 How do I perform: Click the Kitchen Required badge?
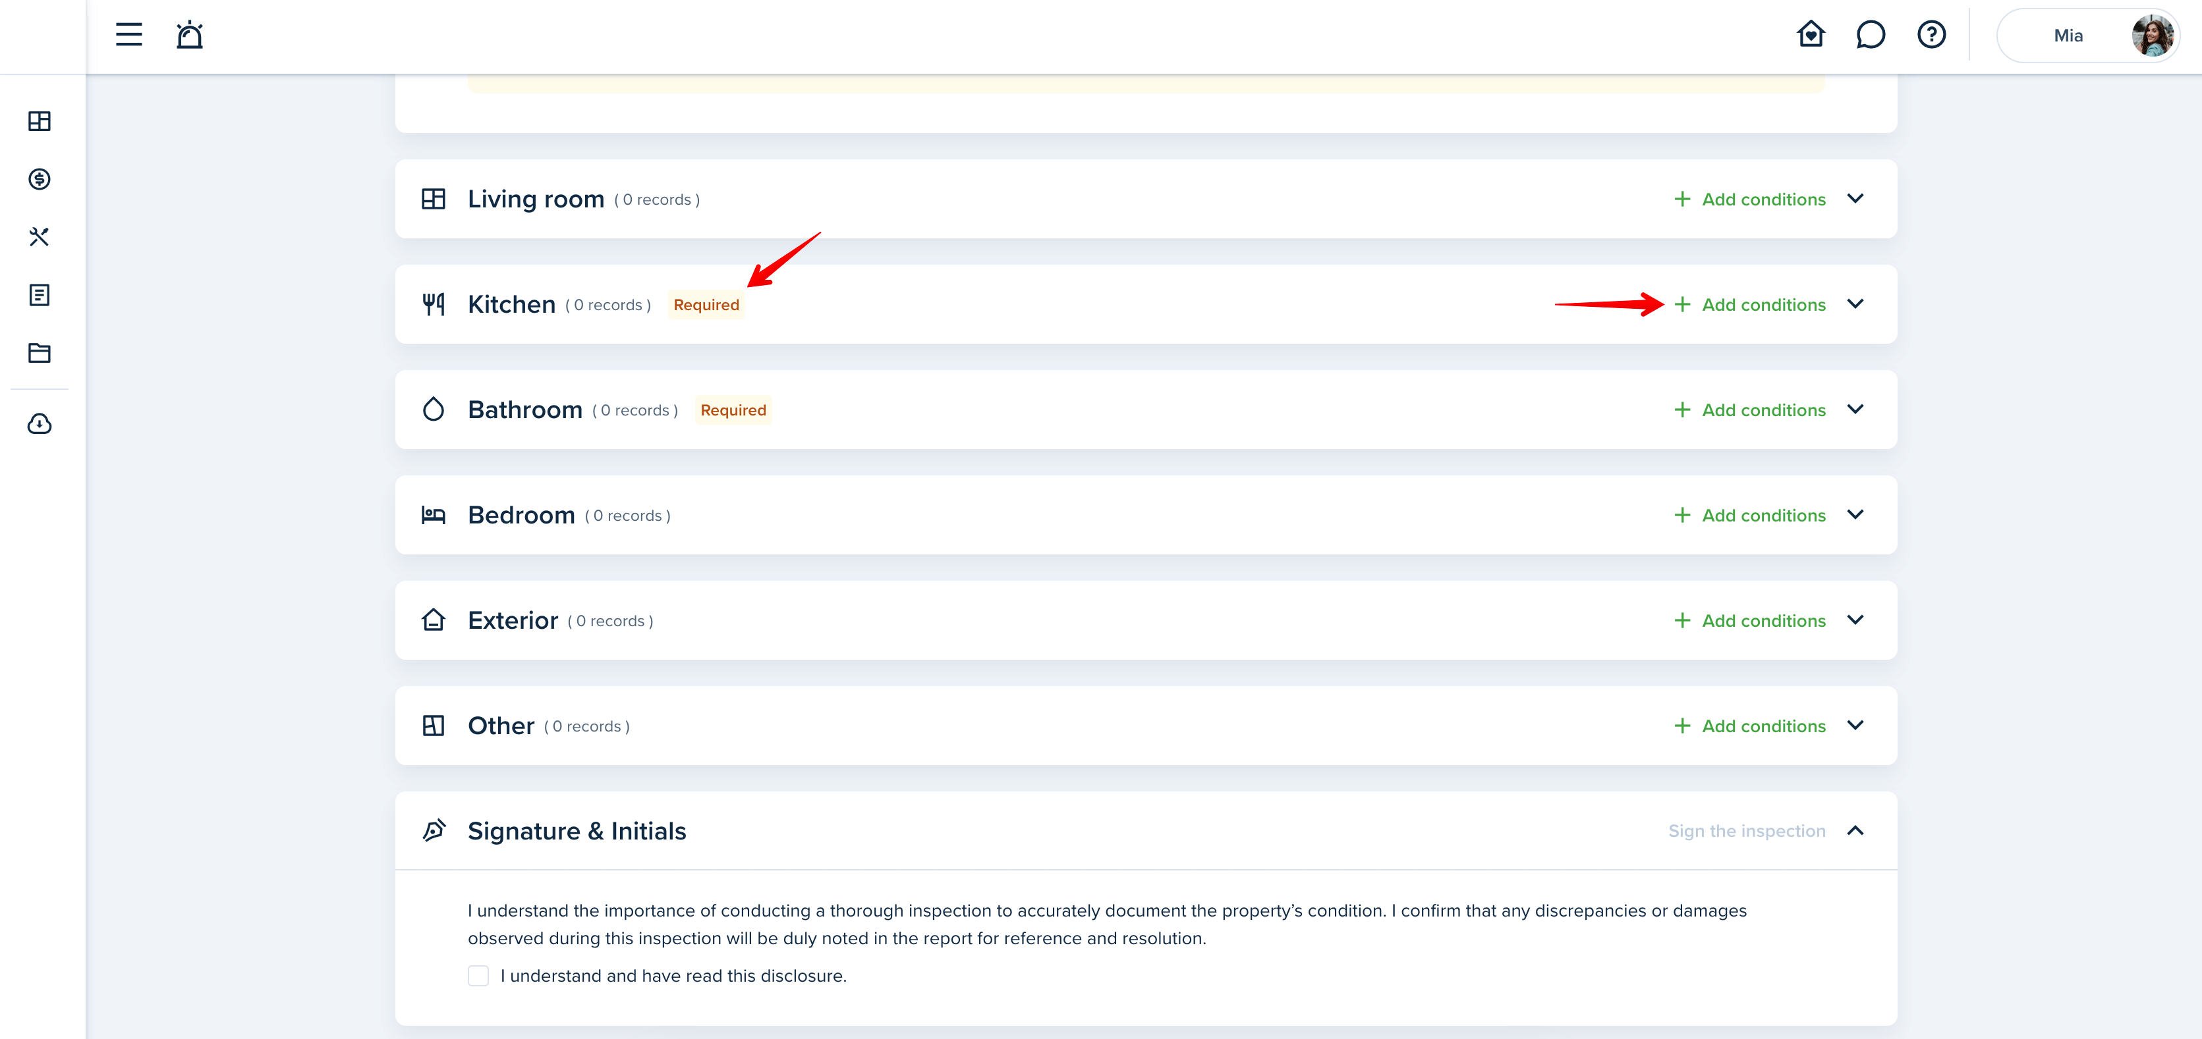(706, 304)
